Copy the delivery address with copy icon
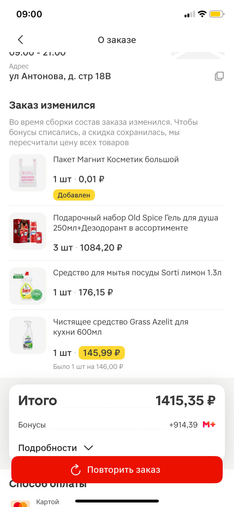This screenshot has width=234, height=507. pyautogui.click(x=219, y=76)
